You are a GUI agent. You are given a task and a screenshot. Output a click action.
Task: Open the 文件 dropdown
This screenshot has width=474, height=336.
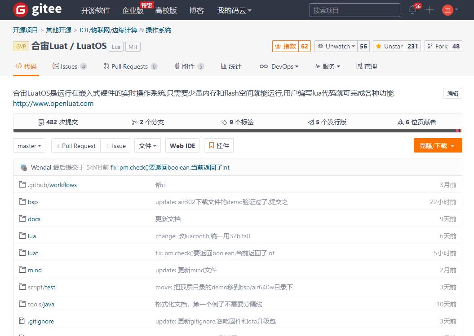pyautogui.click(x=147, y=146)
